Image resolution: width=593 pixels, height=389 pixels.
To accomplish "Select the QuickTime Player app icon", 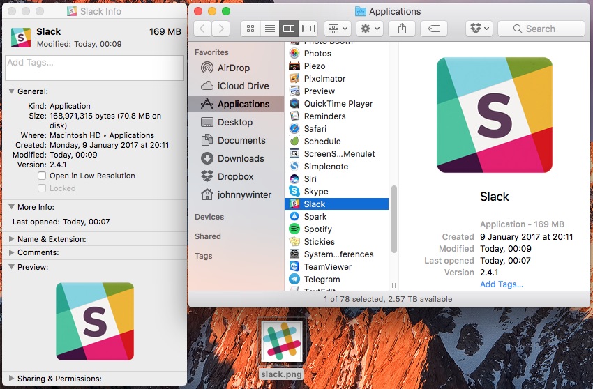I will click(294, 104).
